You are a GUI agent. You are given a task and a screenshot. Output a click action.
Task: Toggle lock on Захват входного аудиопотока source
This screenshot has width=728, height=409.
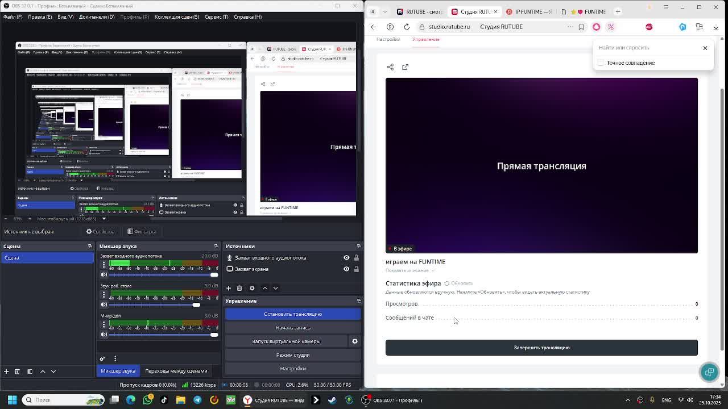click(x=356, y=258)
